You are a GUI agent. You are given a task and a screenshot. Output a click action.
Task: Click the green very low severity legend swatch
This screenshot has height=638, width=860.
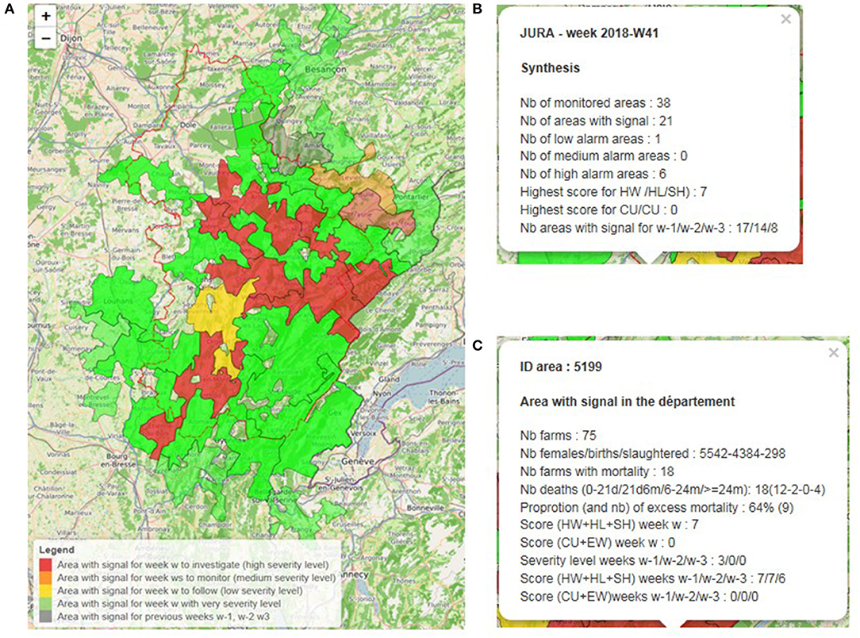pos(45,603)
